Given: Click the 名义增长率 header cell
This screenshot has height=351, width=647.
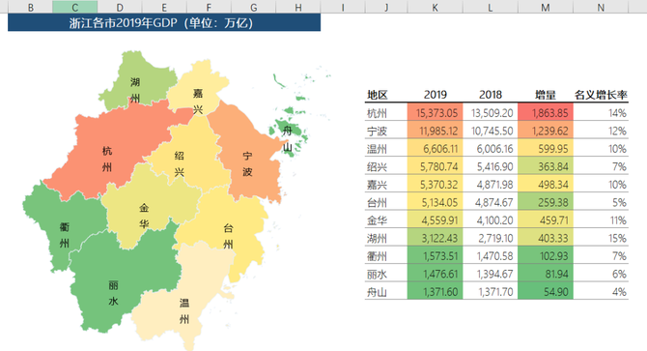Looking at the screenshot, I should tap(601, 95).
